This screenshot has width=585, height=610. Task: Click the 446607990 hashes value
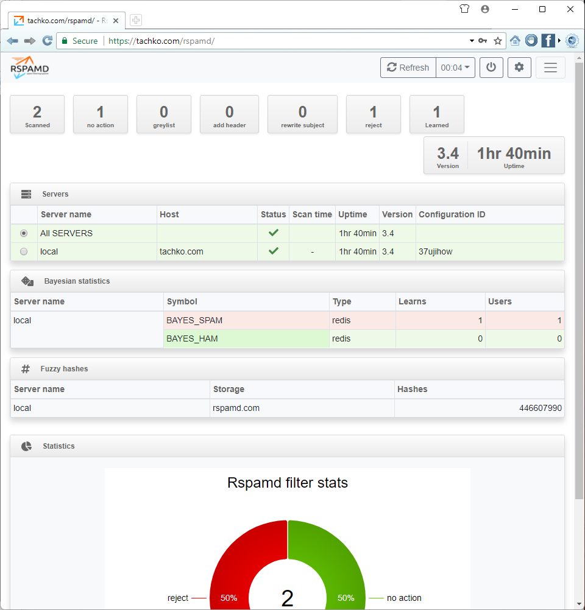click(540, 408)
